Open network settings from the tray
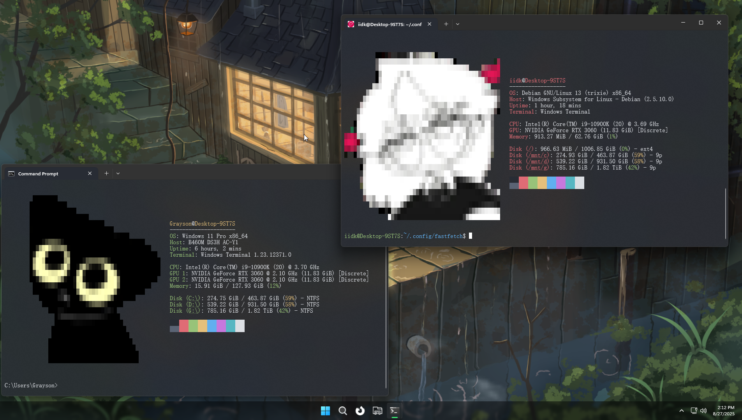Screen dimensions: 742x420 pyautogui.click(x=694, y=411)
